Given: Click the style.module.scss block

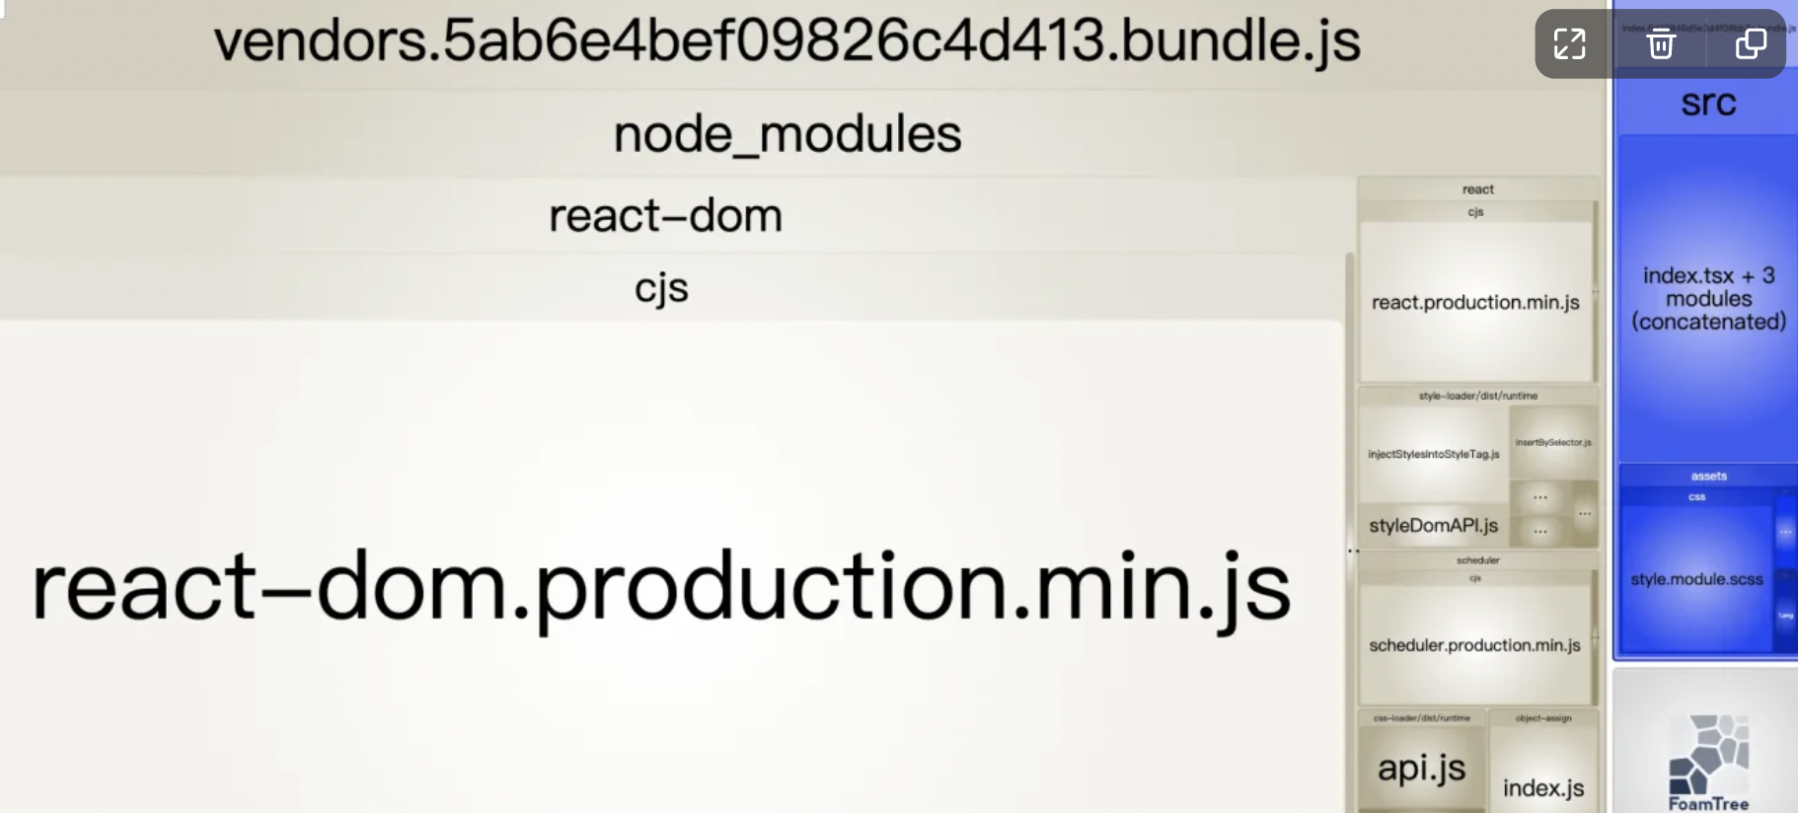Looking at the screenshot, I should tap(1696, 578).
